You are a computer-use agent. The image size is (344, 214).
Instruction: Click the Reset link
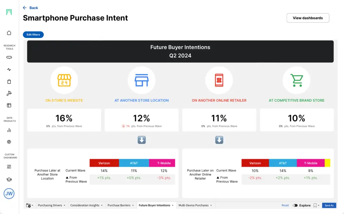[x=285, y=206]
